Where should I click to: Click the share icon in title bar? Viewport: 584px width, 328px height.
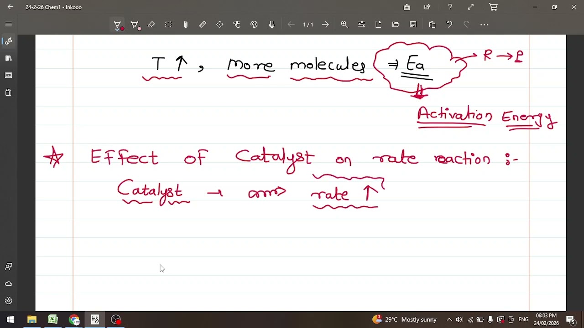(x=428, y=7)
